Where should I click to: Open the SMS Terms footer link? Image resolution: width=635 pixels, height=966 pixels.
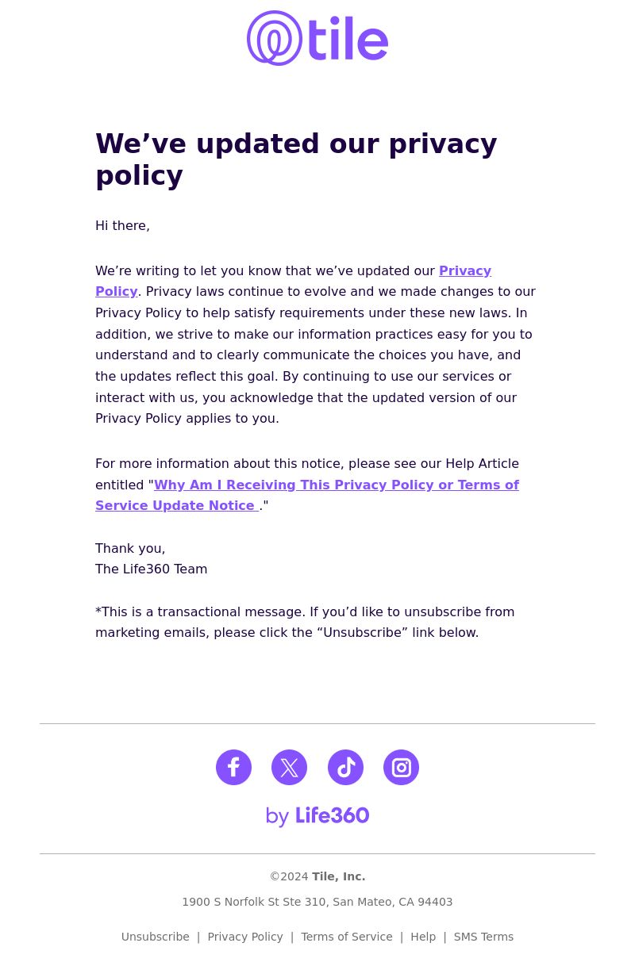click(x=483, y=937)
